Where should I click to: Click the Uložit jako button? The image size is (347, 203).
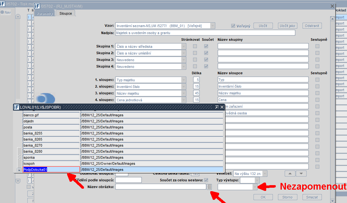coord(287,26)
